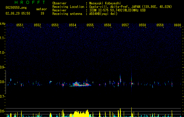Click the 1.1 kHz axis label
The image size is (184, 117).
click(2, 38)
